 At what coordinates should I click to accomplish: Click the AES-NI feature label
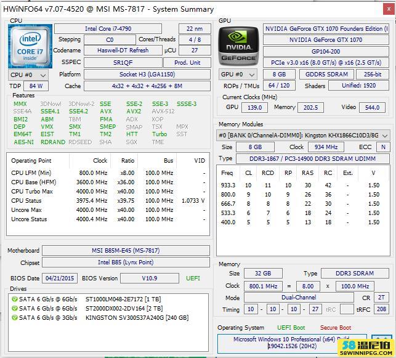[x=23, y=142]
